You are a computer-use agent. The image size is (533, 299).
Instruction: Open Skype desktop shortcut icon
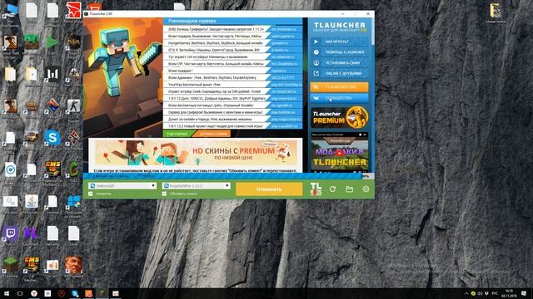click(x=52, y=138)
